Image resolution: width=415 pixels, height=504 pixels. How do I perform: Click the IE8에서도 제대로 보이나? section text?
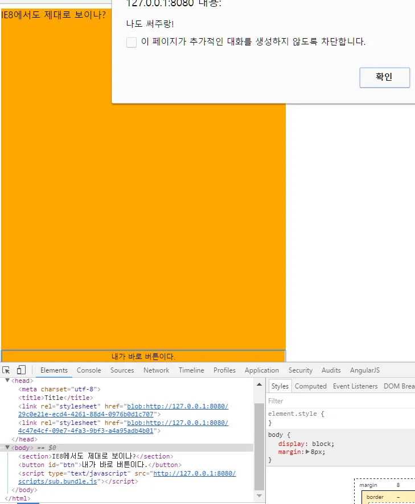54,15
